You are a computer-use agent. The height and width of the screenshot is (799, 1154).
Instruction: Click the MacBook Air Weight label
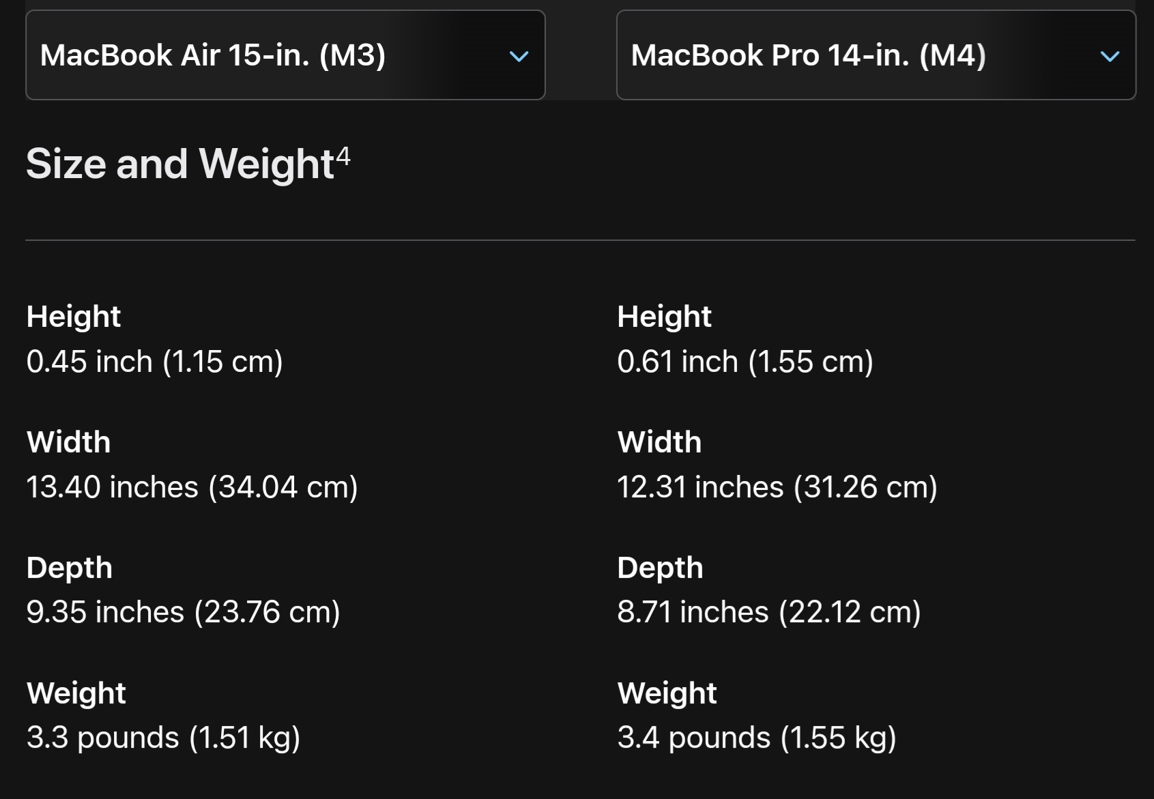(76, 693)
